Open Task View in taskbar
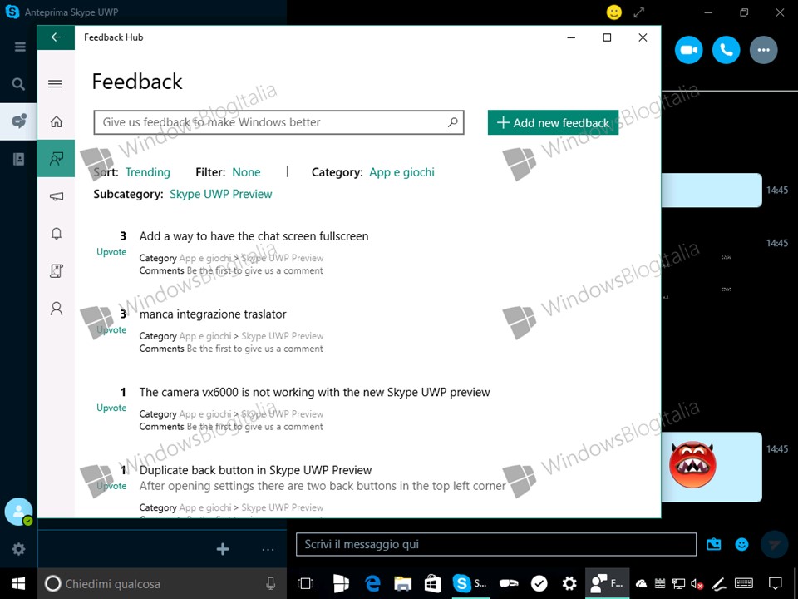Screen dimensions: 798x599 click(305, 584)
